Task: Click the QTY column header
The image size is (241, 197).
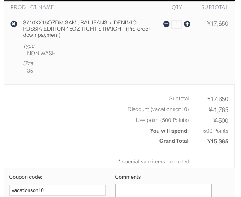Action: (177, 7)
